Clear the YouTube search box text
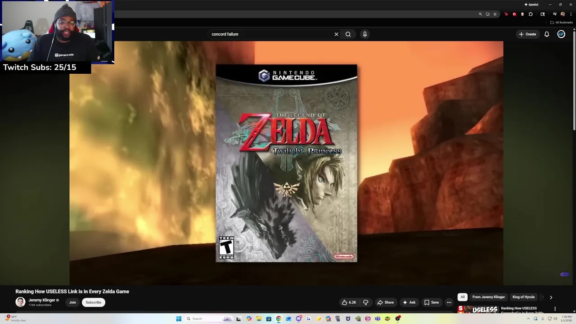 (336, 34)
